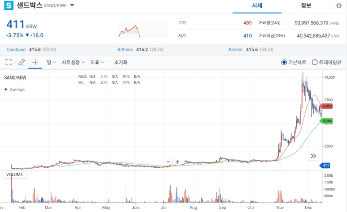
Task: Toggle fullscreen chart mode
Action: pyautogui.click(x=9, y=62)
